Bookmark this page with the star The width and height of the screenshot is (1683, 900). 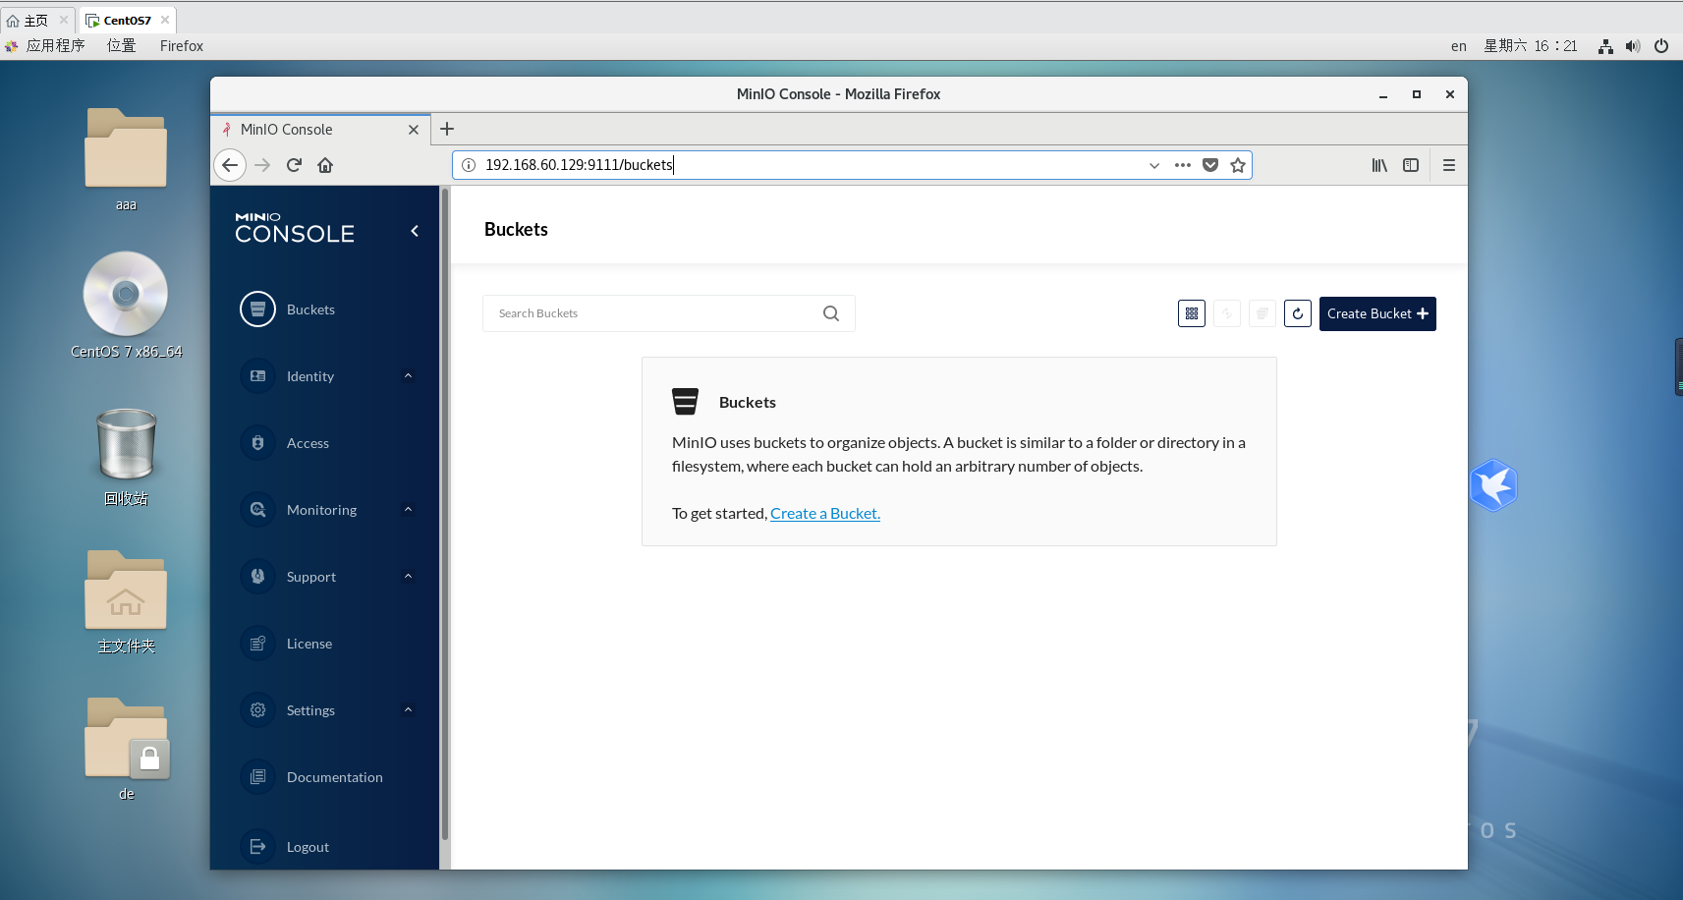pyautogui.click(x=1238, y=165)
